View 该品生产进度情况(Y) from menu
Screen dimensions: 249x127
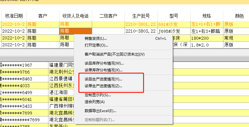coord(103,79)
